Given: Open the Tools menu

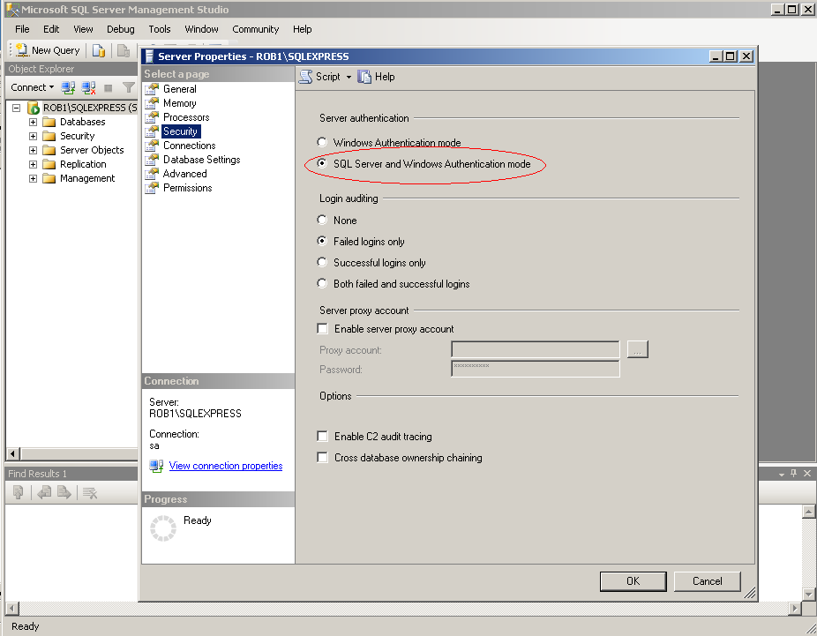Looking at the screenshot, I should (160, 29).
